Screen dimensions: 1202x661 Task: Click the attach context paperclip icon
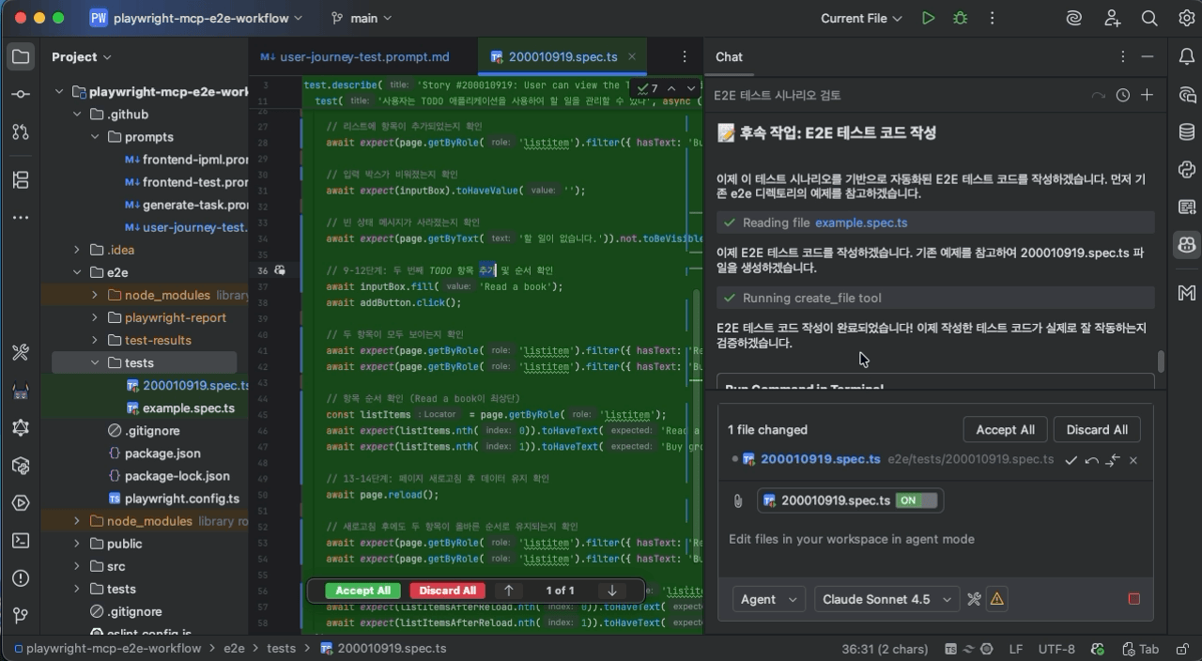click(x=738, y=500)
